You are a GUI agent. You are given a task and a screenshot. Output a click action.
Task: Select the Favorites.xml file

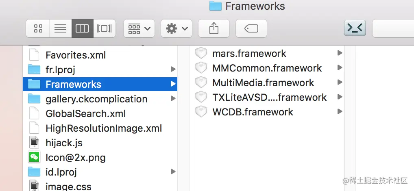click(x=100, y=55)
